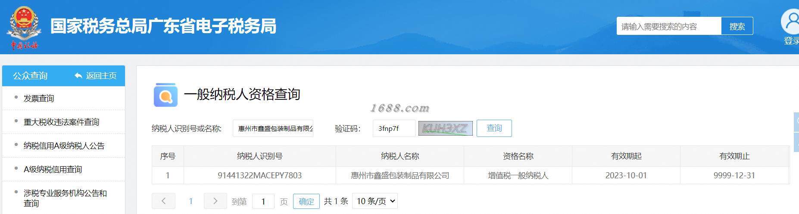Click the 查询 button
The image size is (799, 214).
click(494, 128)
